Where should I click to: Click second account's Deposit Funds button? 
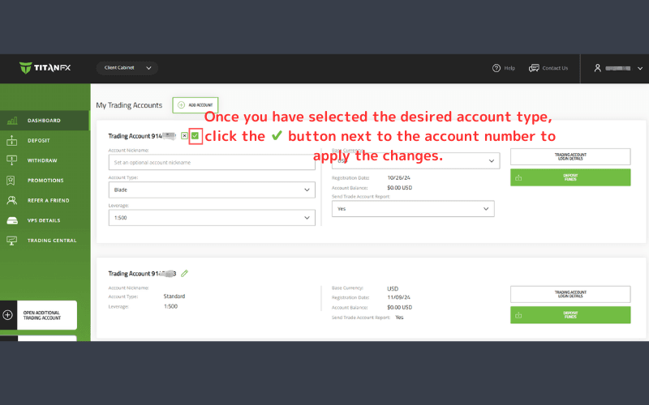coord(570,315)
